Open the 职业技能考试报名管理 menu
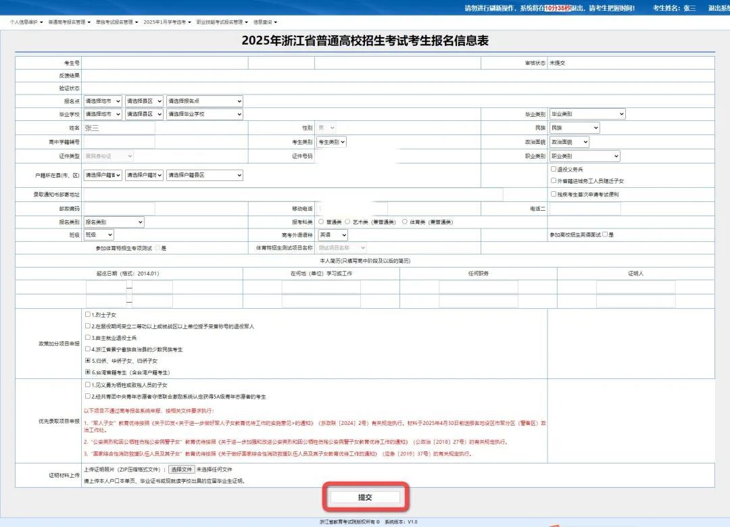Screen dimensions: 730x527 (222, 22)
